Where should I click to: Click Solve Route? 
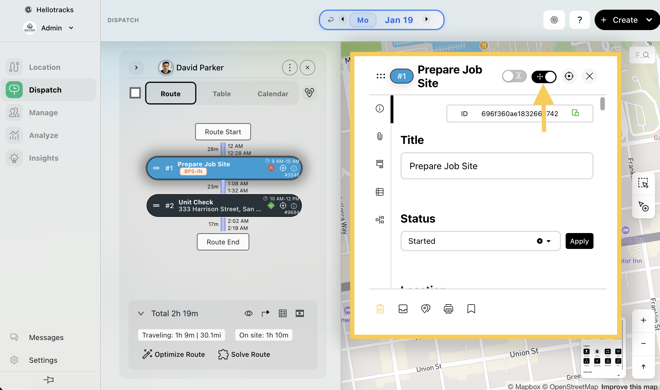coord(244,354)
